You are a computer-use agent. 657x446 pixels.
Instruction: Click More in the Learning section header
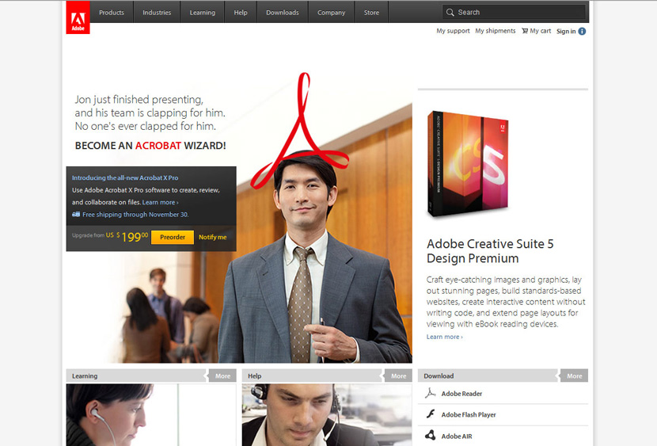coord(222,375)
